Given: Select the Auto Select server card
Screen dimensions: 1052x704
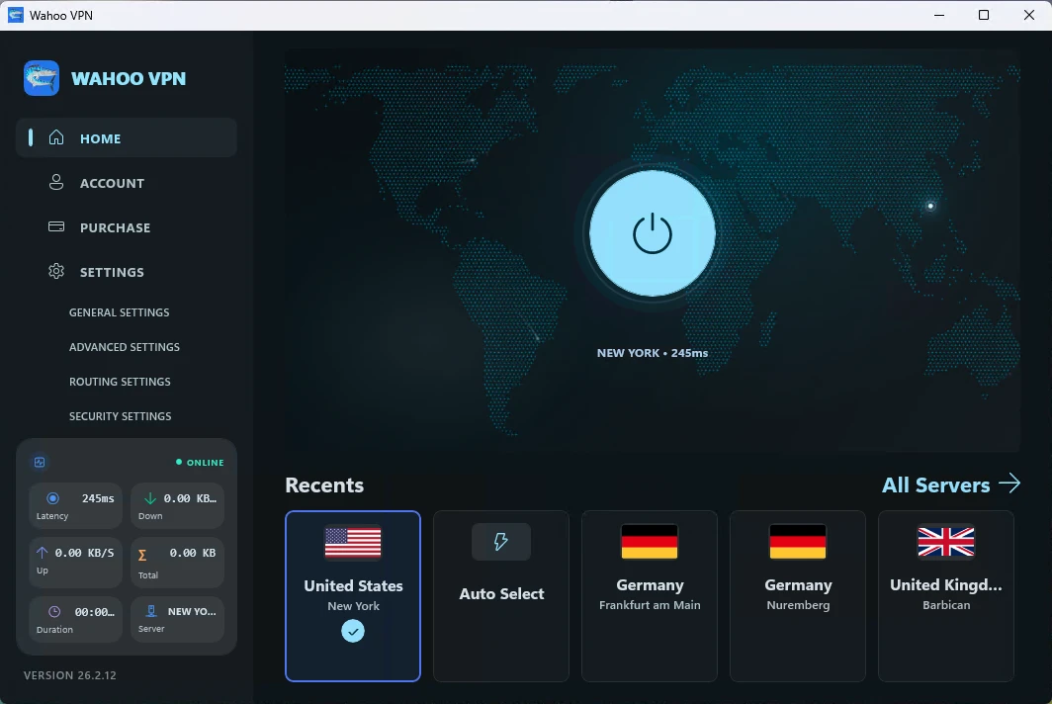Looking at the screenshot, I should tap(501, 596).
